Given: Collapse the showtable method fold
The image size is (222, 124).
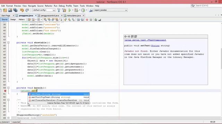Looking at the screenshot, I should 8,42.
